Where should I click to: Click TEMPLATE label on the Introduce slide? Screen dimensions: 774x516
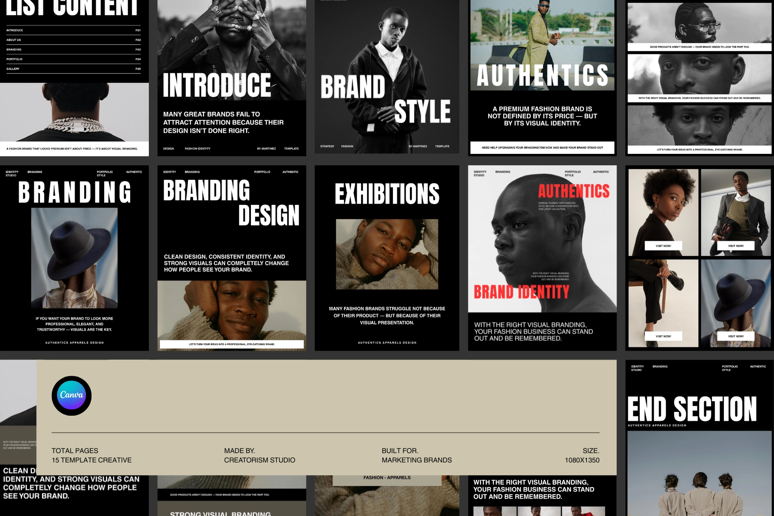coord(291,148)
